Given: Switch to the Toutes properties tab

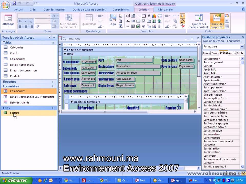Looking at the screenshot, I should coord(240,53).
